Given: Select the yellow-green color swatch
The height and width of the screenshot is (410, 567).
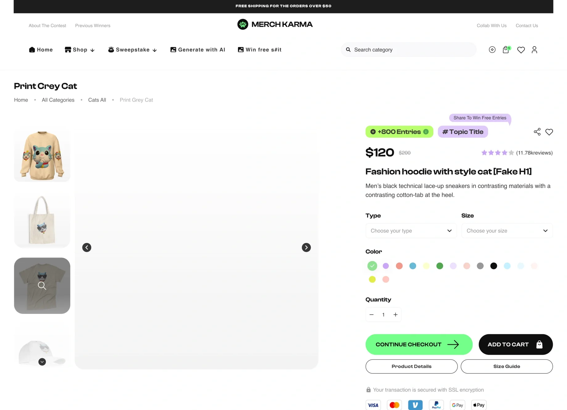Looking at the screenshot, I should (x=372, y=280).
